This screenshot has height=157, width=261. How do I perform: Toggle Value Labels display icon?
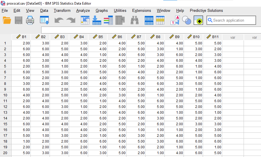click(175, 20)
